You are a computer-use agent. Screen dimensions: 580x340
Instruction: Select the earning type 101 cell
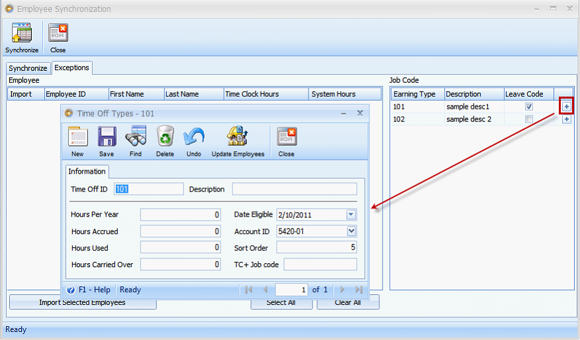click(x=418, y=107)
